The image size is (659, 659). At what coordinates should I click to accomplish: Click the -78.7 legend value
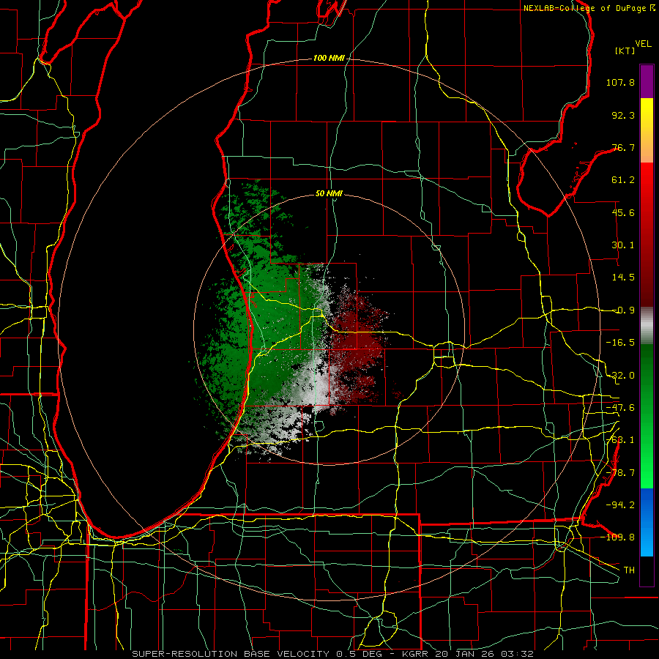click(620, 473)
